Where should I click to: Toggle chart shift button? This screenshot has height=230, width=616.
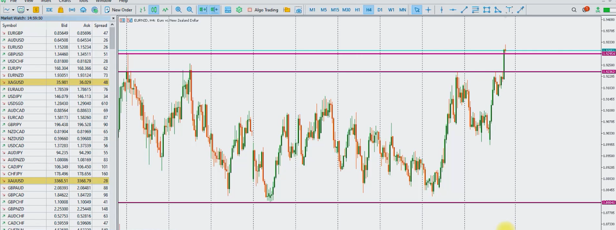coord(214,10)
